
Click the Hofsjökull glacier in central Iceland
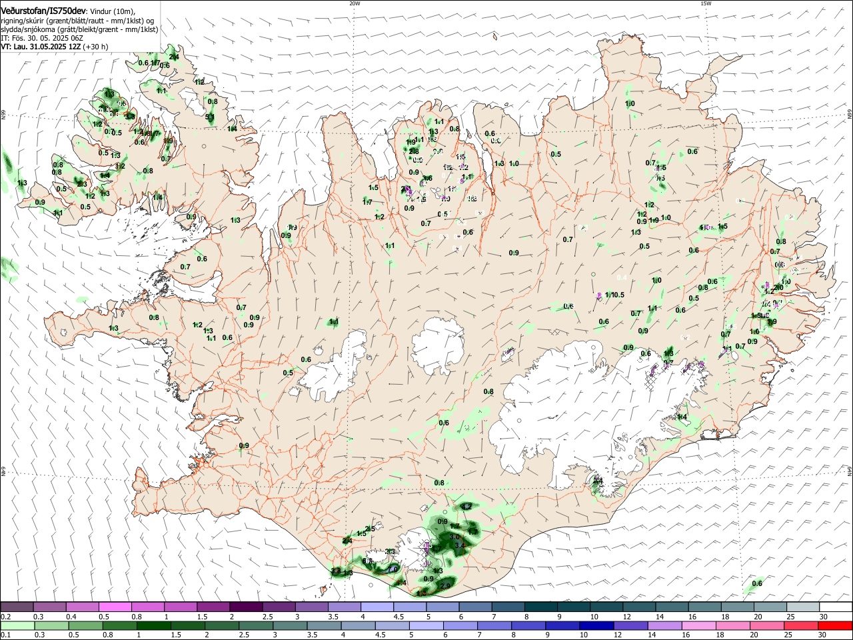[x=438, y=345]
